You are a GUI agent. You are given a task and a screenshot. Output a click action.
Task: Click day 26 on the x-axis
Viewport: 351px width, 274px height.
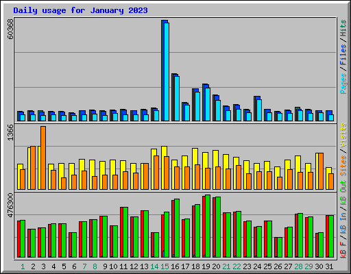pos(278,266)
